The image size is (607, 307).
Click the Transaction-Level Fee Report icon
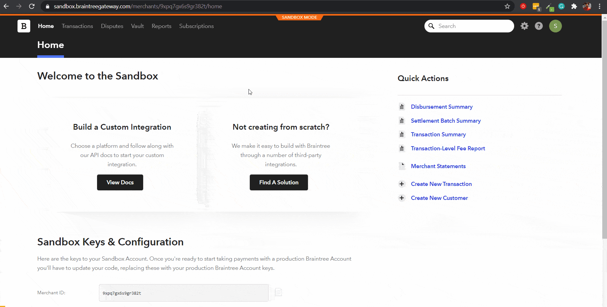[402, 148]
